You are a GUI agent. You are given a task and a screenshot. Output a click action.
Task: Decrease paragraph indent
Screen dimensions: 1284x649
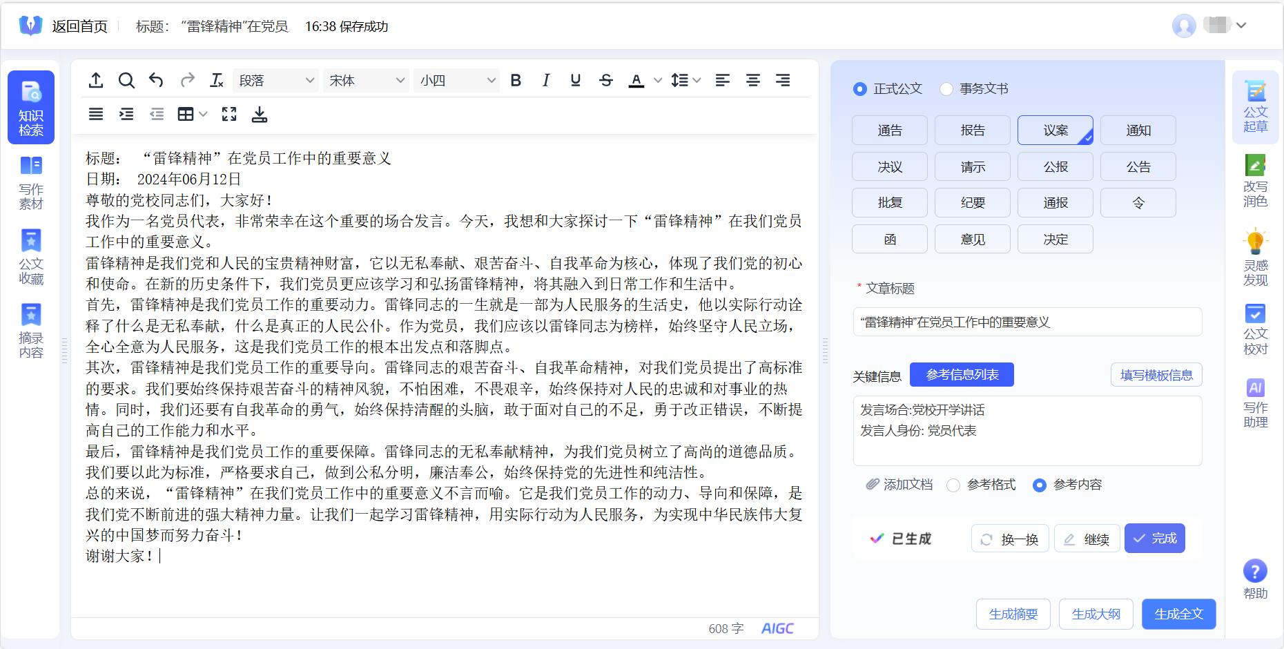pos(157,115)
